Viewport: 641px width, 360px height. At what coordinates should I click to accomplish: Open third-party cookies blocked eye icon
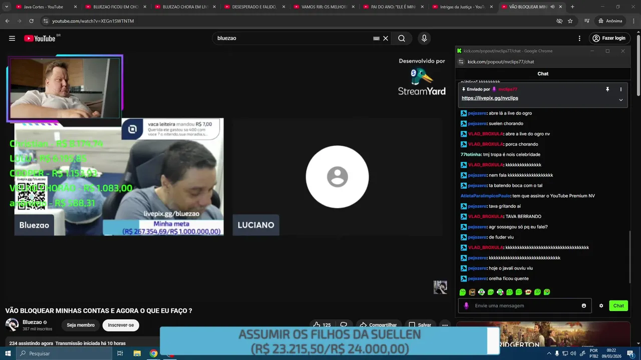pyautogui.click(x=559, y=21)
